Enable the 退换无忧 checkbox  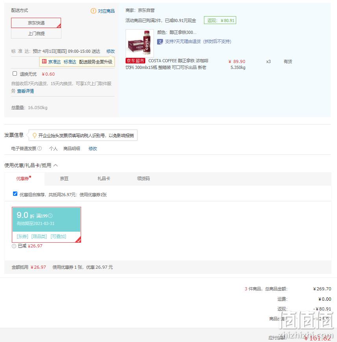point(15,74)
